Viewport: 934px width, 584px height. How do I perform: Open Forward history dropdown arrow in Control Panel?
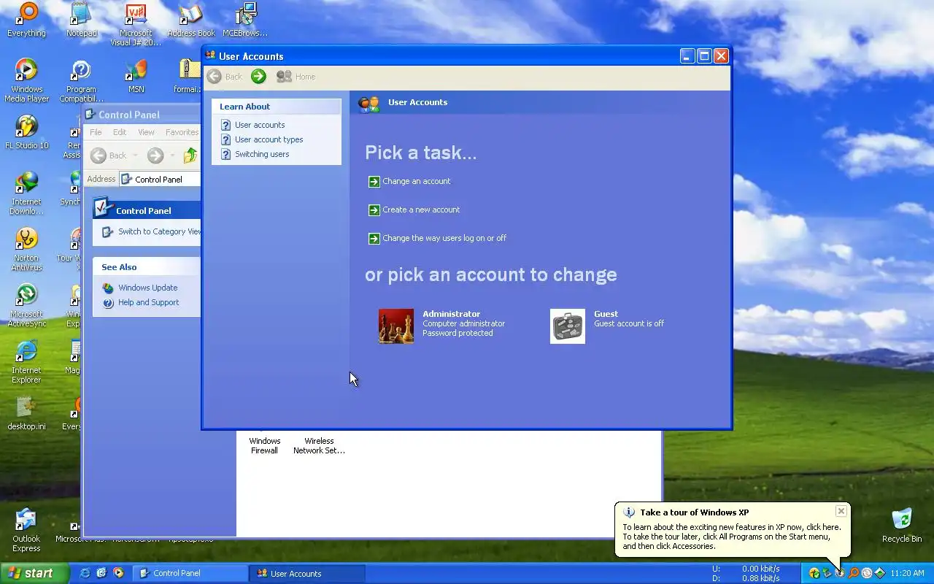tap(172, 155)
